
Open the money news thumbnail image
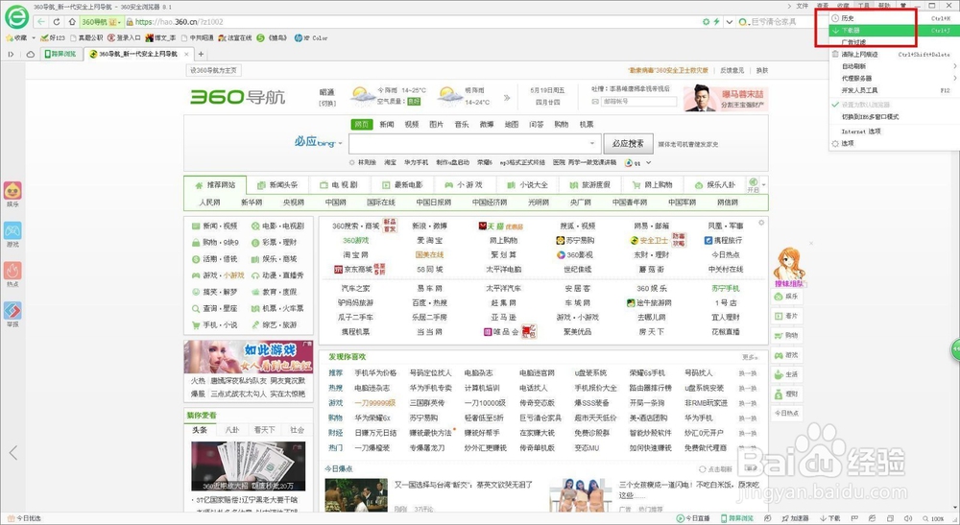click(x=248, y=465)
